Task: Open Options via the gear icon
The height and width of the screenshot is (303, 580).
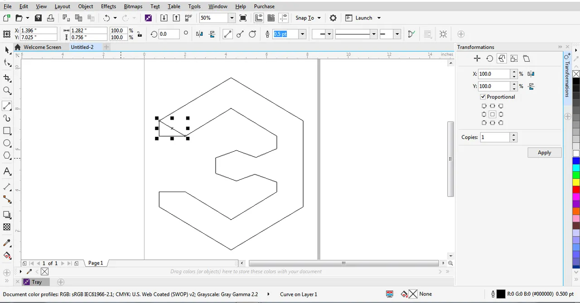Action: (333, 18)
